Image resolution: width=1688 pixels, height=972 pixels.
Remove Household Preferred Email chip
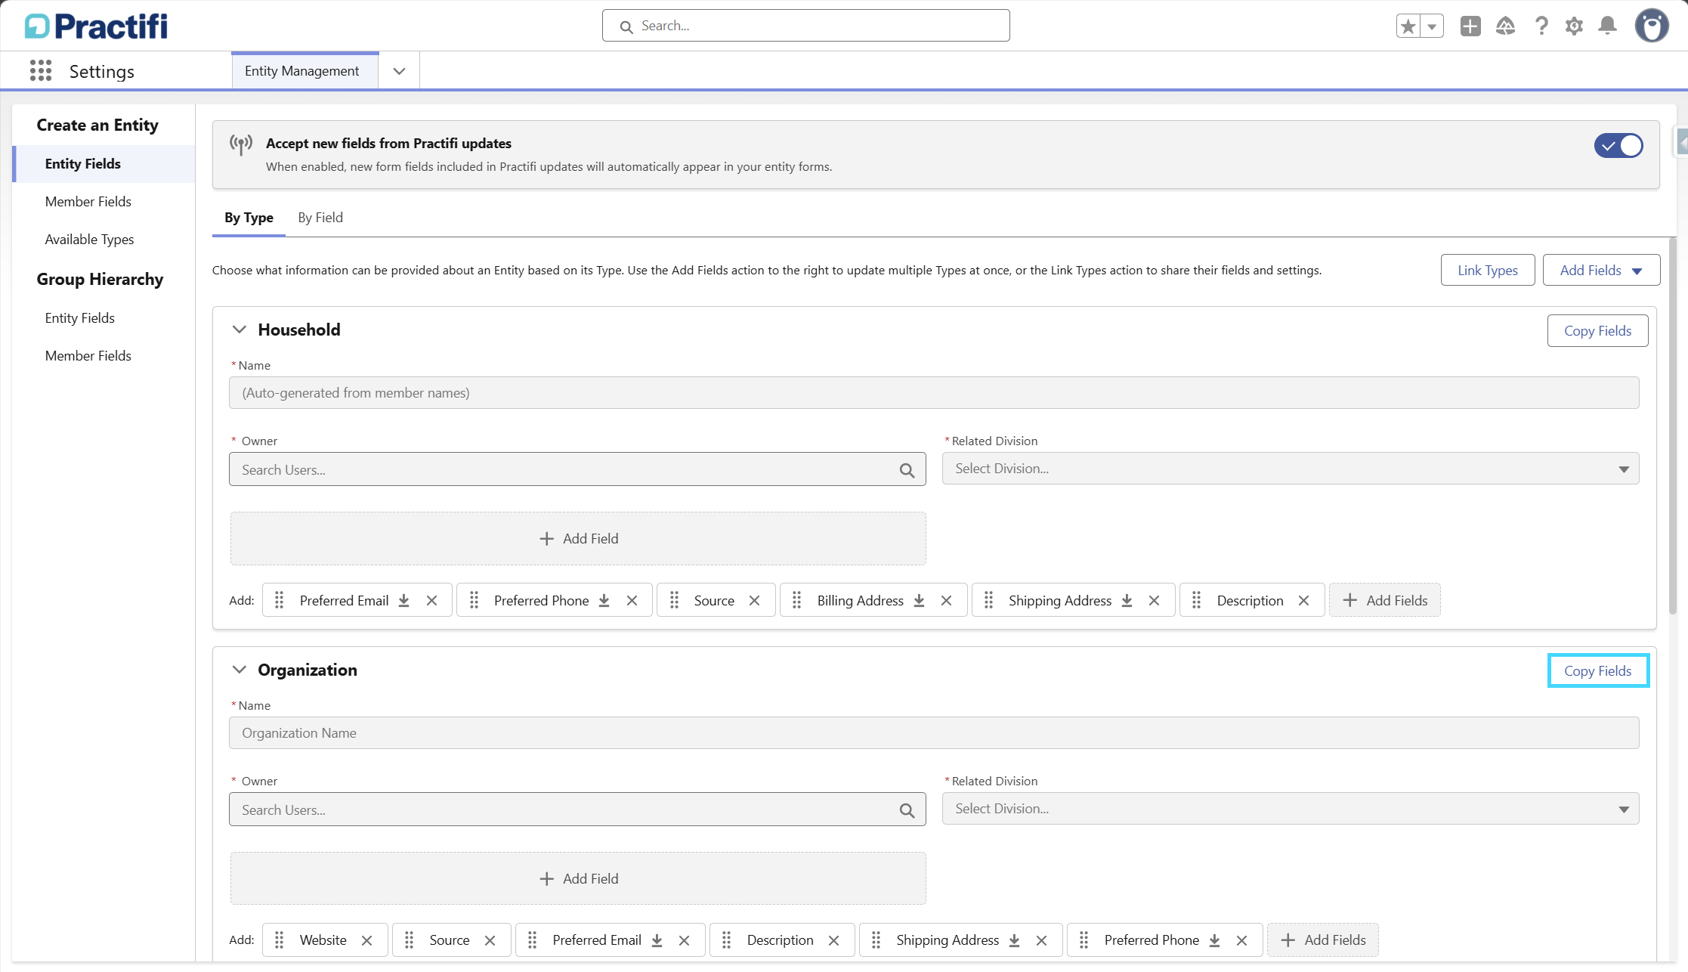(432, 601)
